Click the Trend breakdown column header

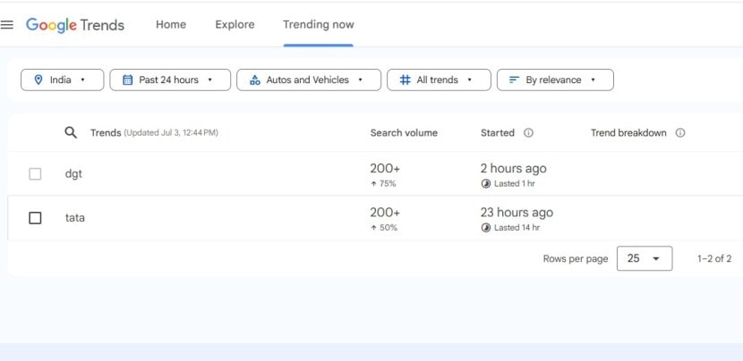click(x=628, y=133)
